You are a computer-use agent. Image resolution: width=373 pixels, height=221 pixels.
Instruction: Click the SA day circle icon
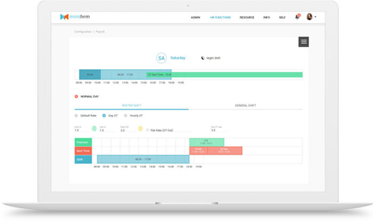[161, 58]
